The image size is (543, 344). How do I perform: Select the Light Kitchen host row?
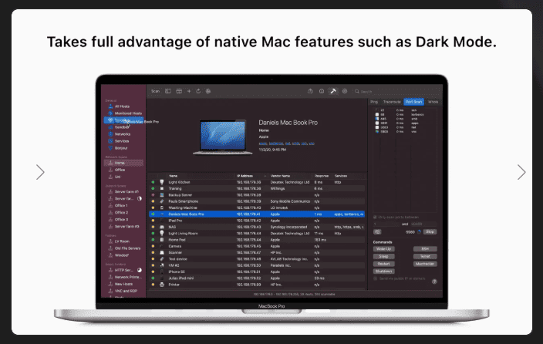click(257, 182)
